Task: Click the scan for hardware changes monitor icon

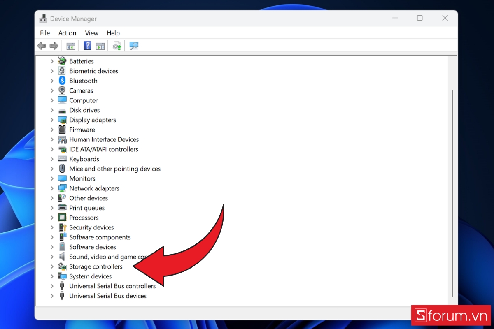Action: 134,46
